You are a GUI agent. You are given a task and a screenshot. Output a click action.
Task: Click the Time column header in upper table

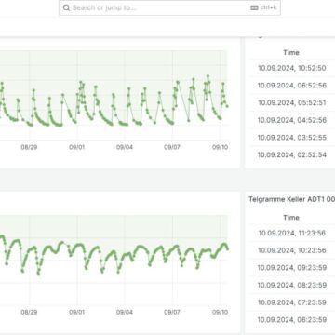point(291,53)
